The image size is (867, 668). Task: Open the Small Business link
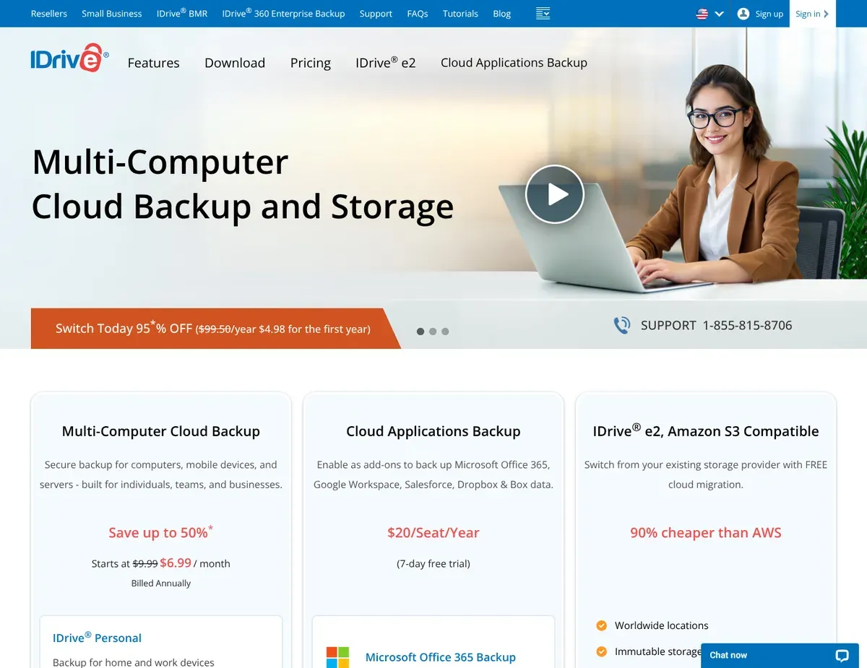pyautogui.click(x=112, y=14)
